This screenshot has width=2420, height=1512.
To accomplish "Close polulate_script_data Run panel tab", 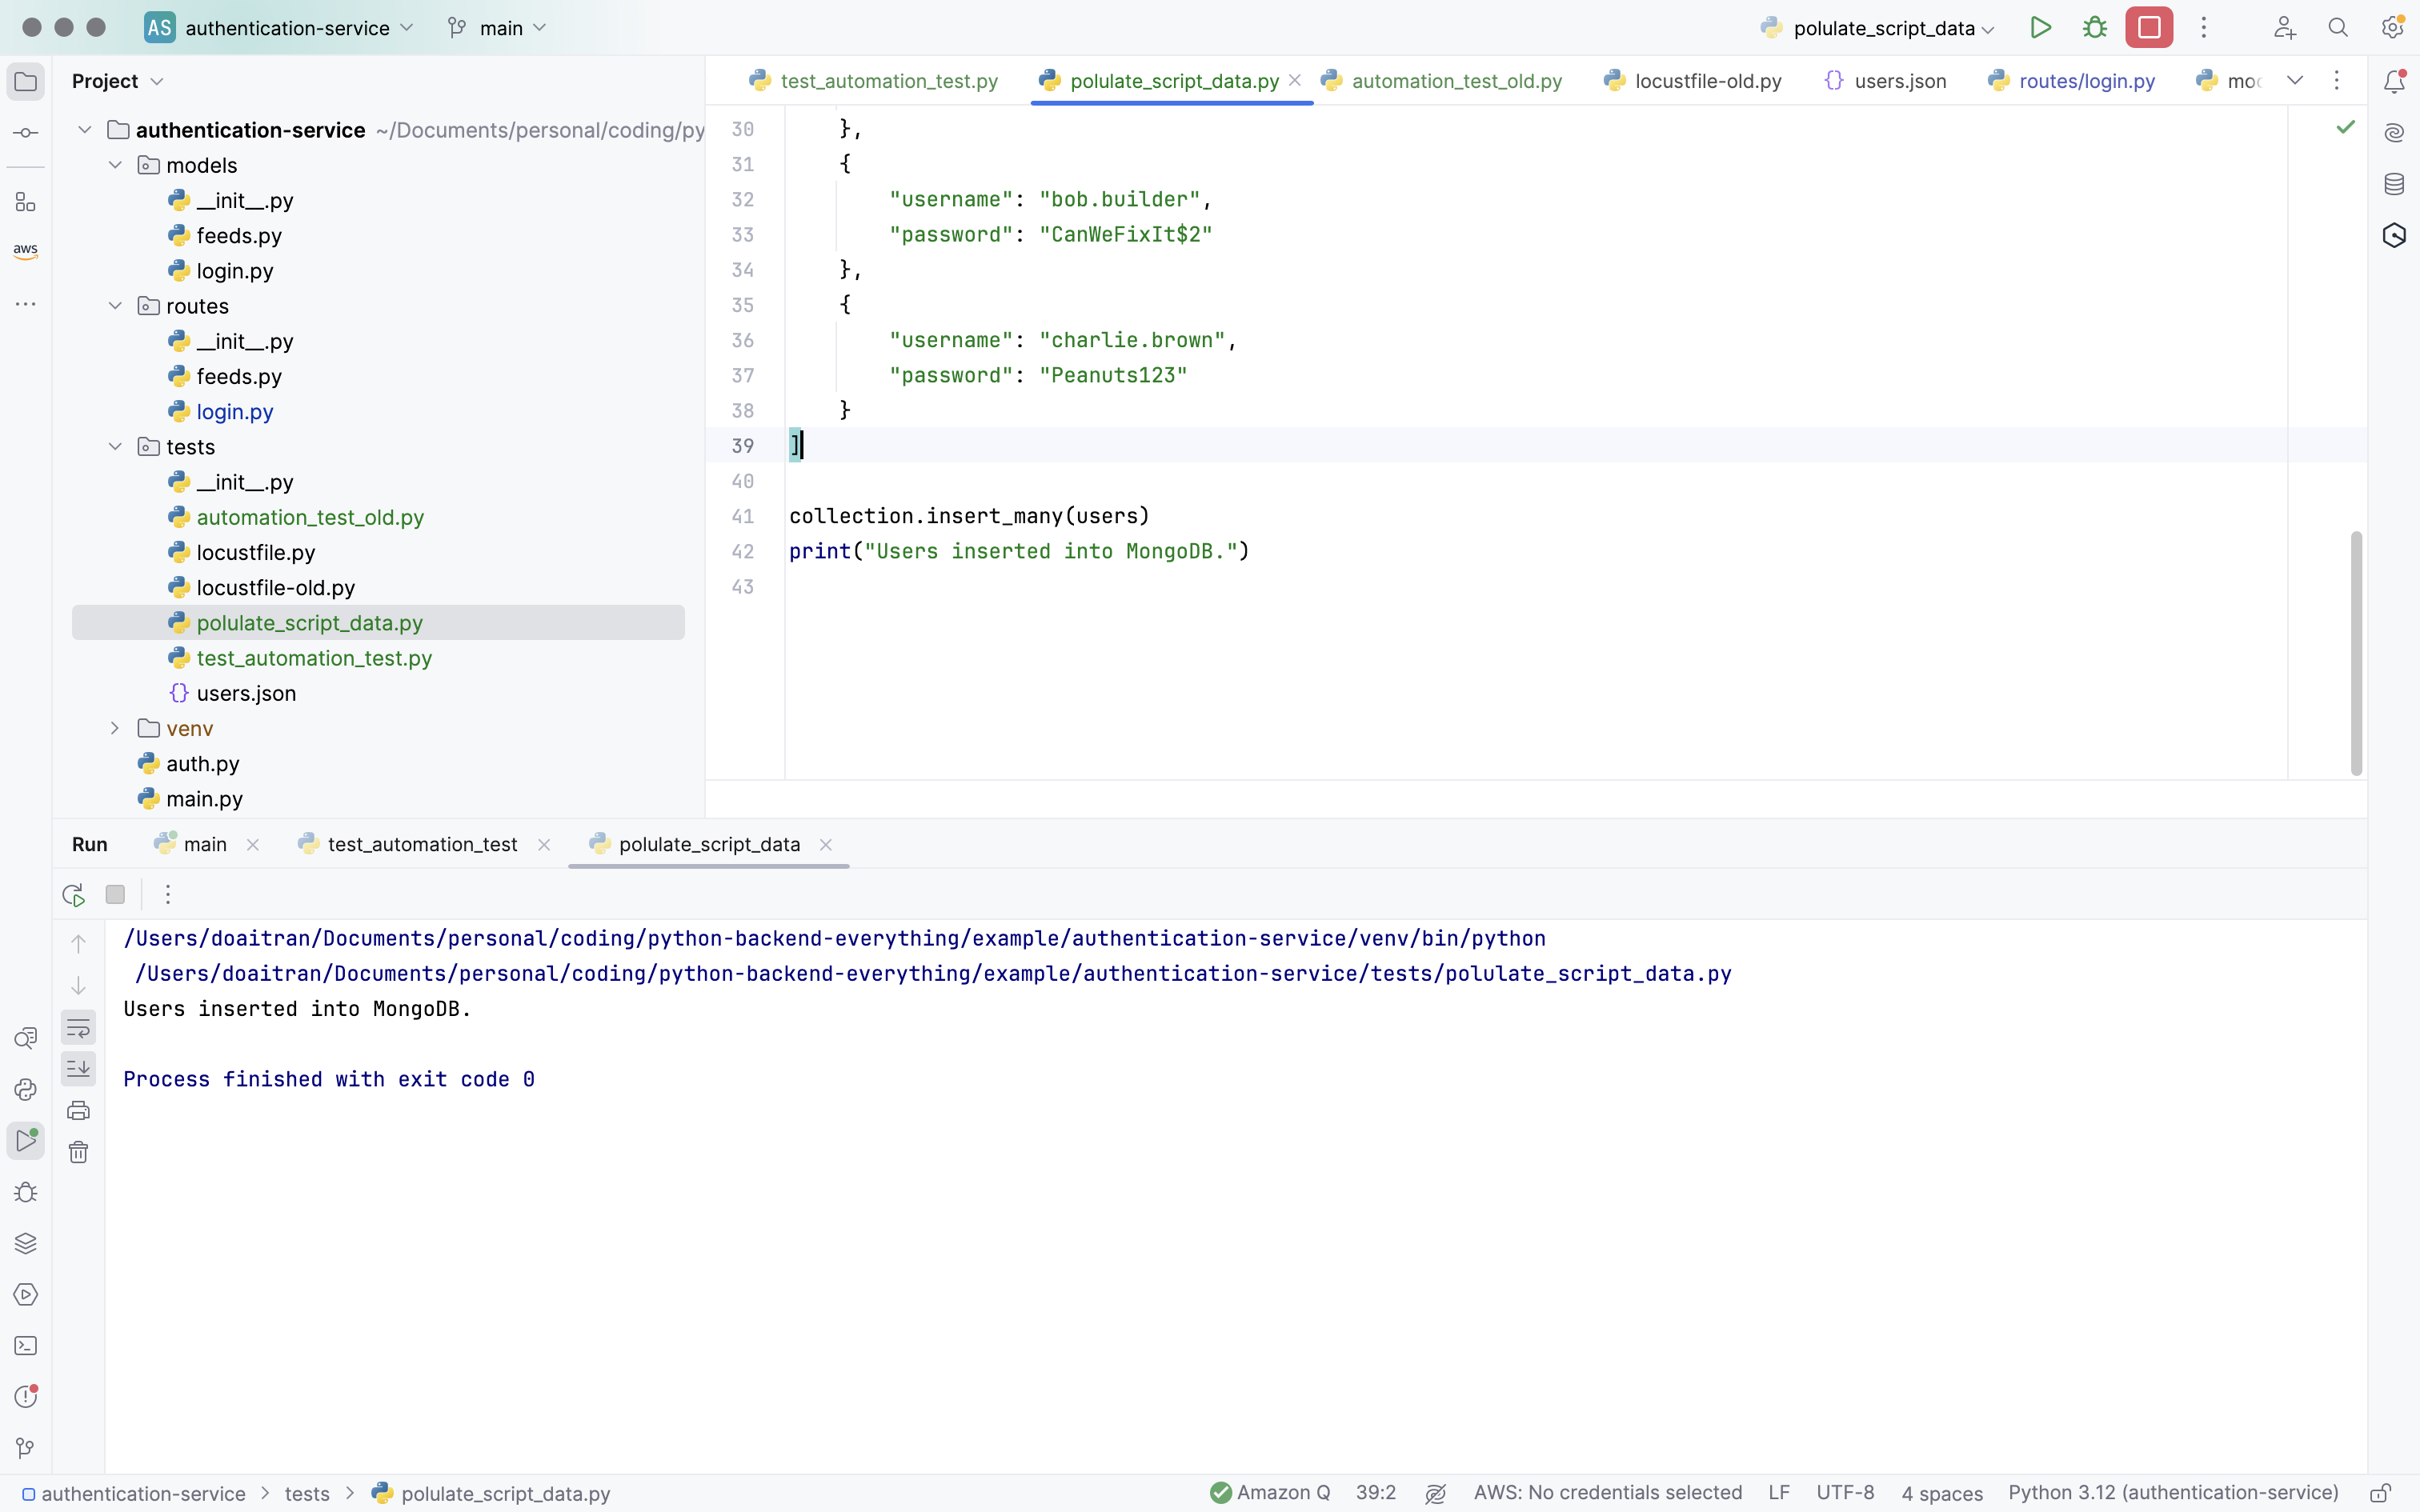I will [826, 845].
